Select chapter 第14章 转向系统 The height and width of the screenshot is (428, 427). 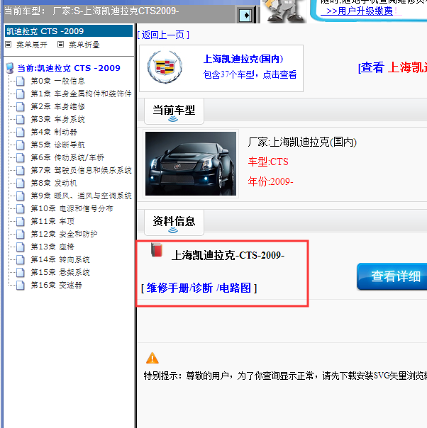[60, 259]
